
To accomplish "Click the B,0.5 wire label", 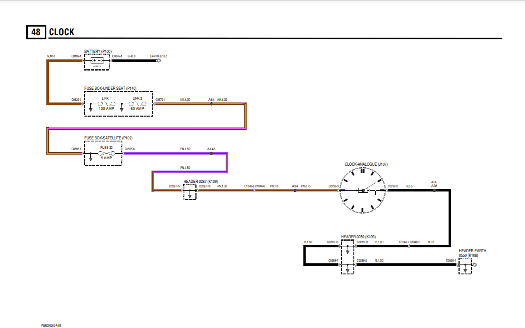I will [409, 186].
